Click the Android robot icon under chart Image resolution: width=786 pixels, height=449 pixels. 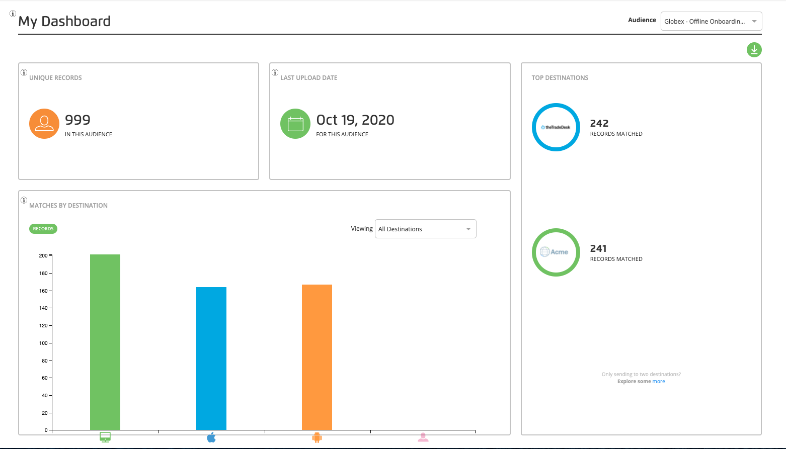point(317,437)
